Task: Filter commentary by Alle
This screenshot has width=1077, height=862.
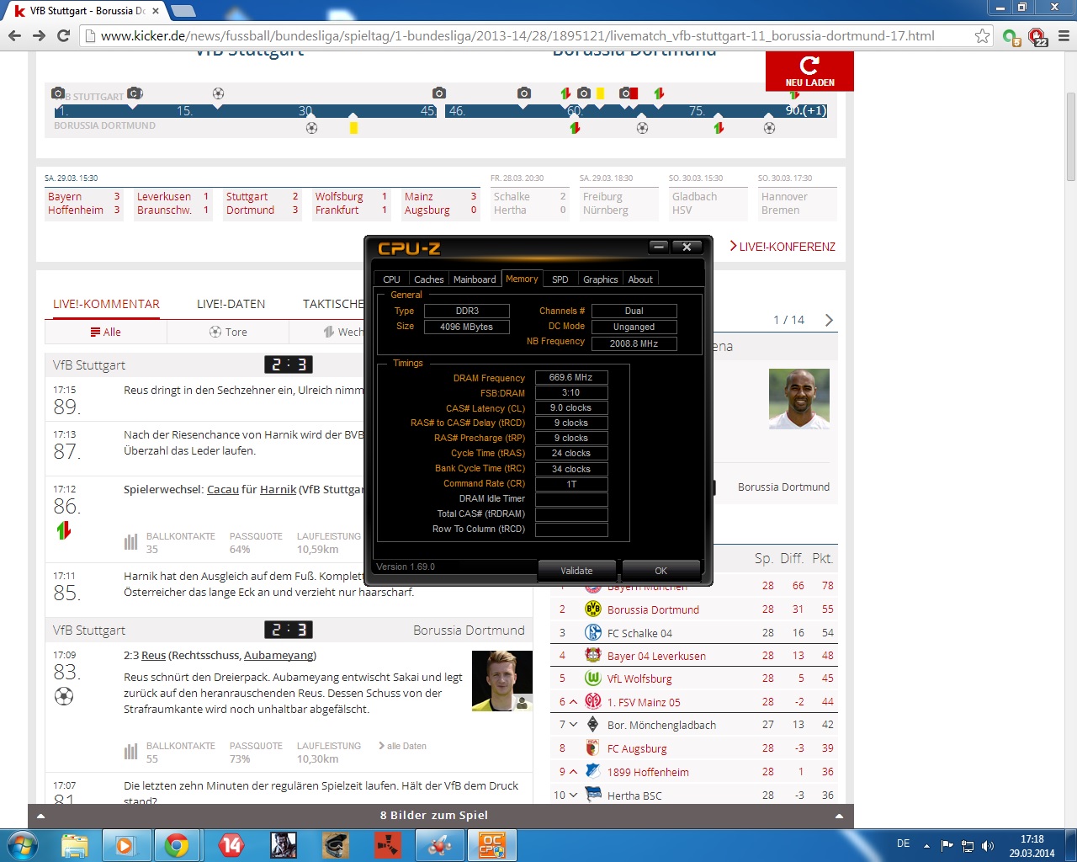Action: tap(106, 332)
